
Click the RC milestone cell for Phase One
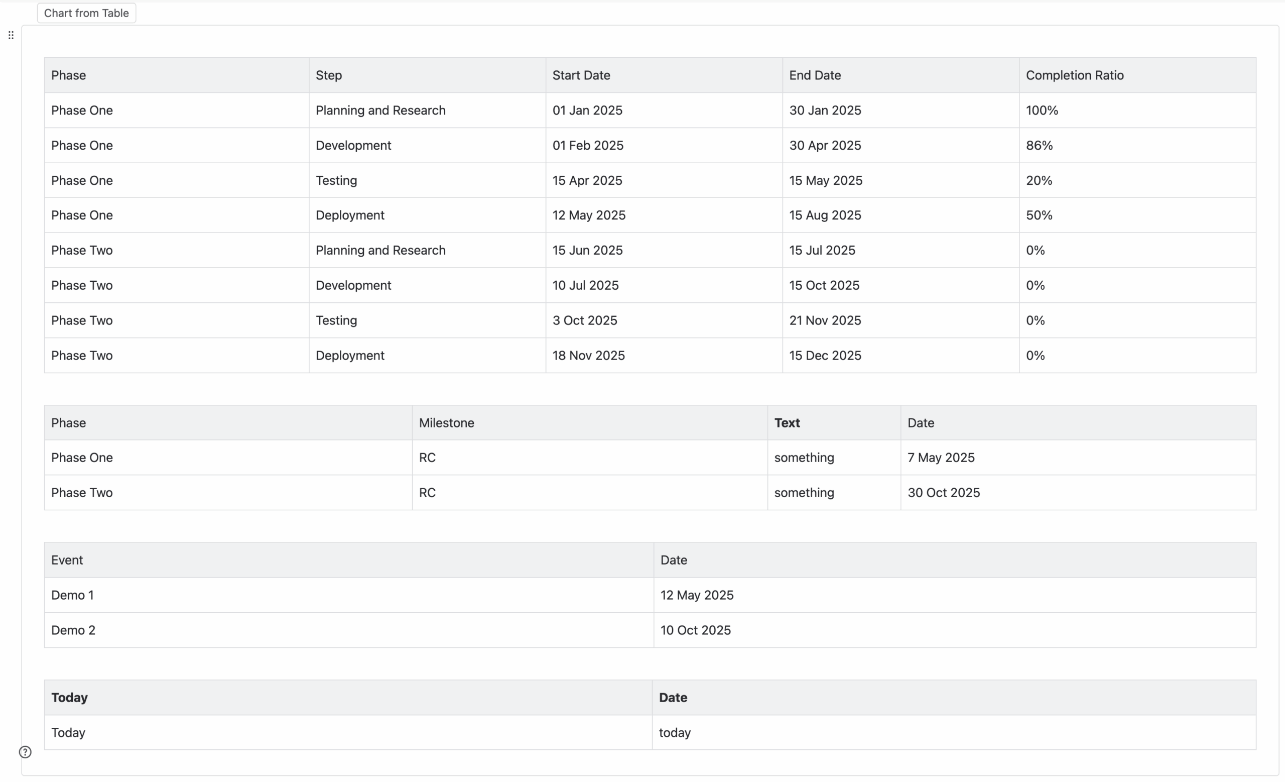pos(427,458)
